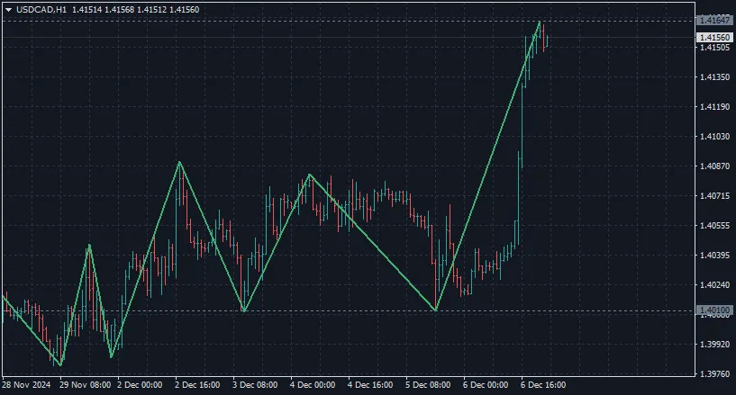The width and height of the screenshot is (736, 395).
Task: Click the 1.41350 price axis label
Action: 713,77
